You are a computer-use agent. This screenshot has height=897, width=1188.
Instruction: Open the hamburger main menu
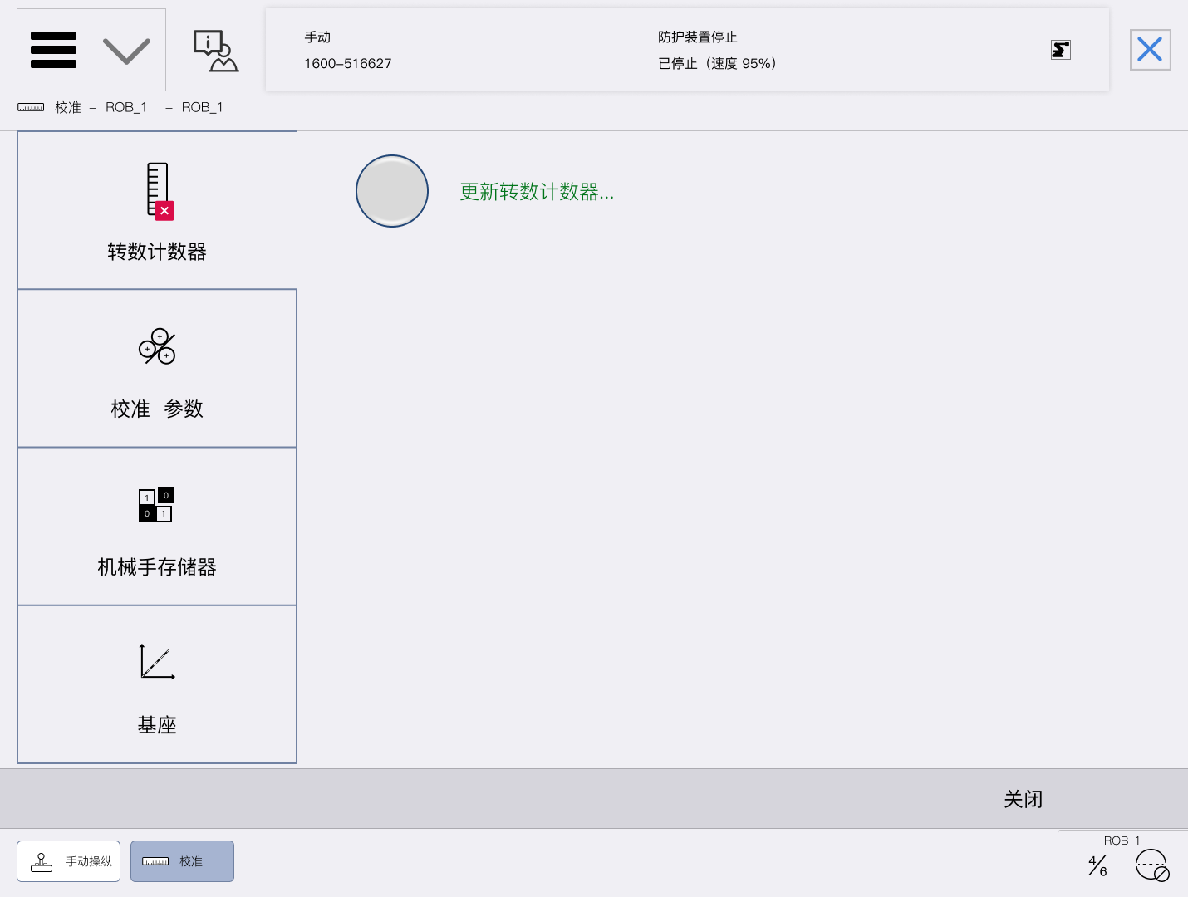(54, 50)
